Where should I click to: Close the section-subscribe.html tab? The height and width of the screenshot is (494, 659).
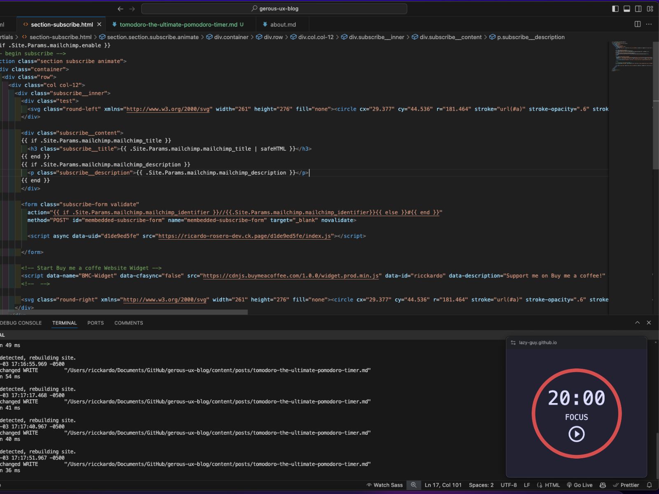click(x=99, y=25)
